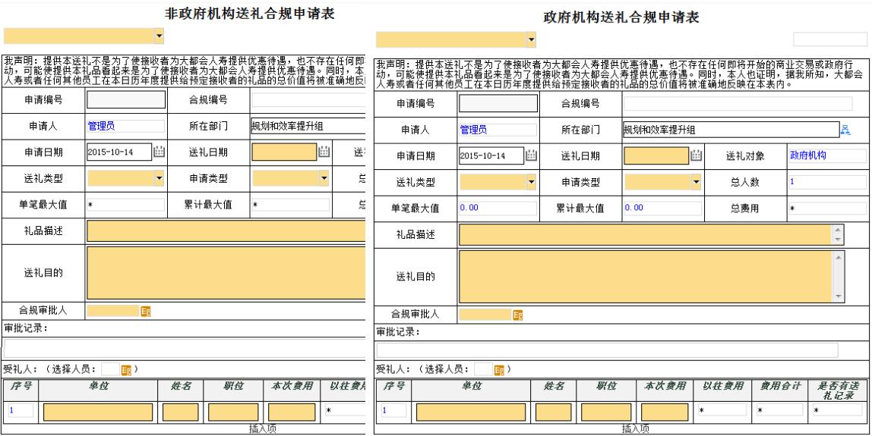Image resolution: width=872 pixels, height=436 pixels.
Task: Click the 姓名 cell in the 政府机构 recipient row
Action: pyautogui.click(x=553, y=412)
